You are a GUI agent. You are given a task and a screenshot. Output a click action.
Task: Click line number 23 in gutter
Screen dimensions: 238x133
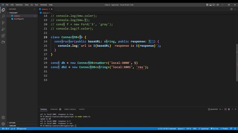point(45,37)
